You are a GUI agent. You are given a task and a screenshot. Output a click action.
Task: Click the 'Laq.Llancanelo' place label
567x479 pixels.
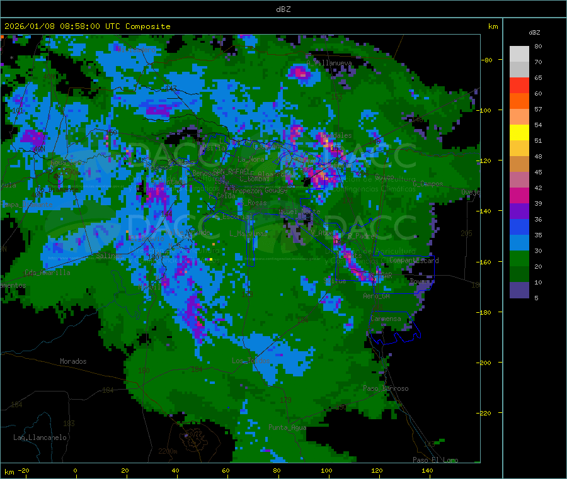[x=40, y=437]
